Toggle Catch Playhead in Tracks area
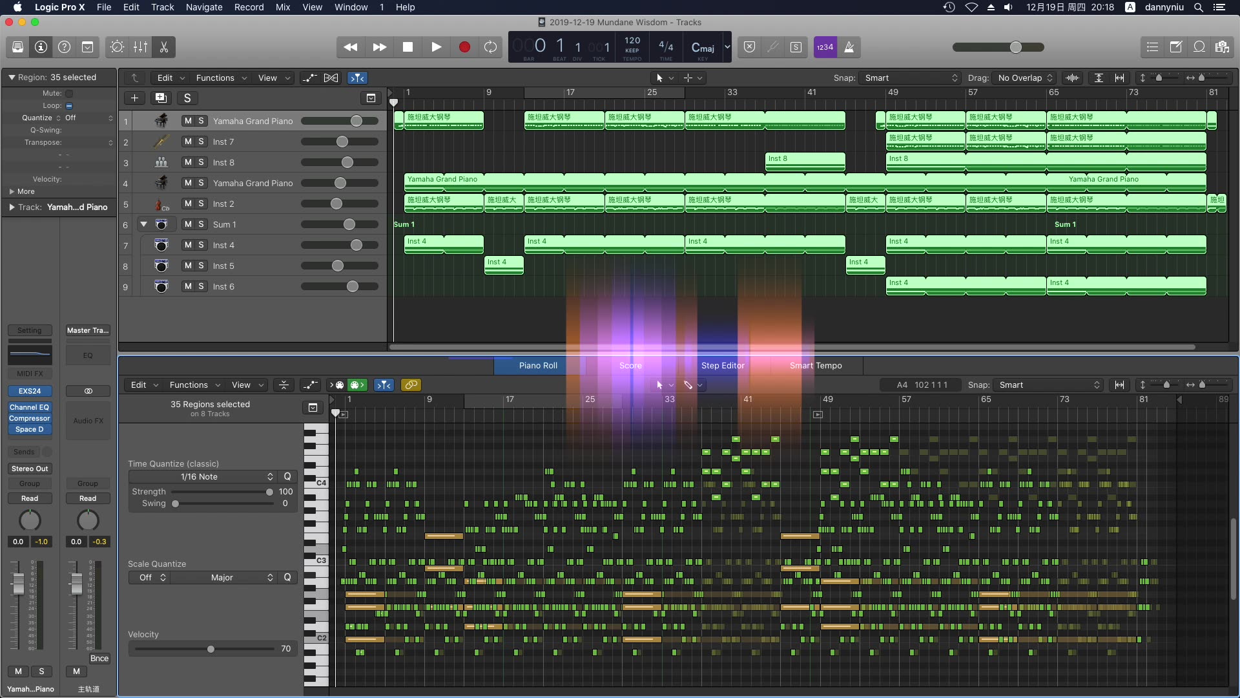Image resolution: width=1240 pixels, height=698 pixels. [357, 78]
